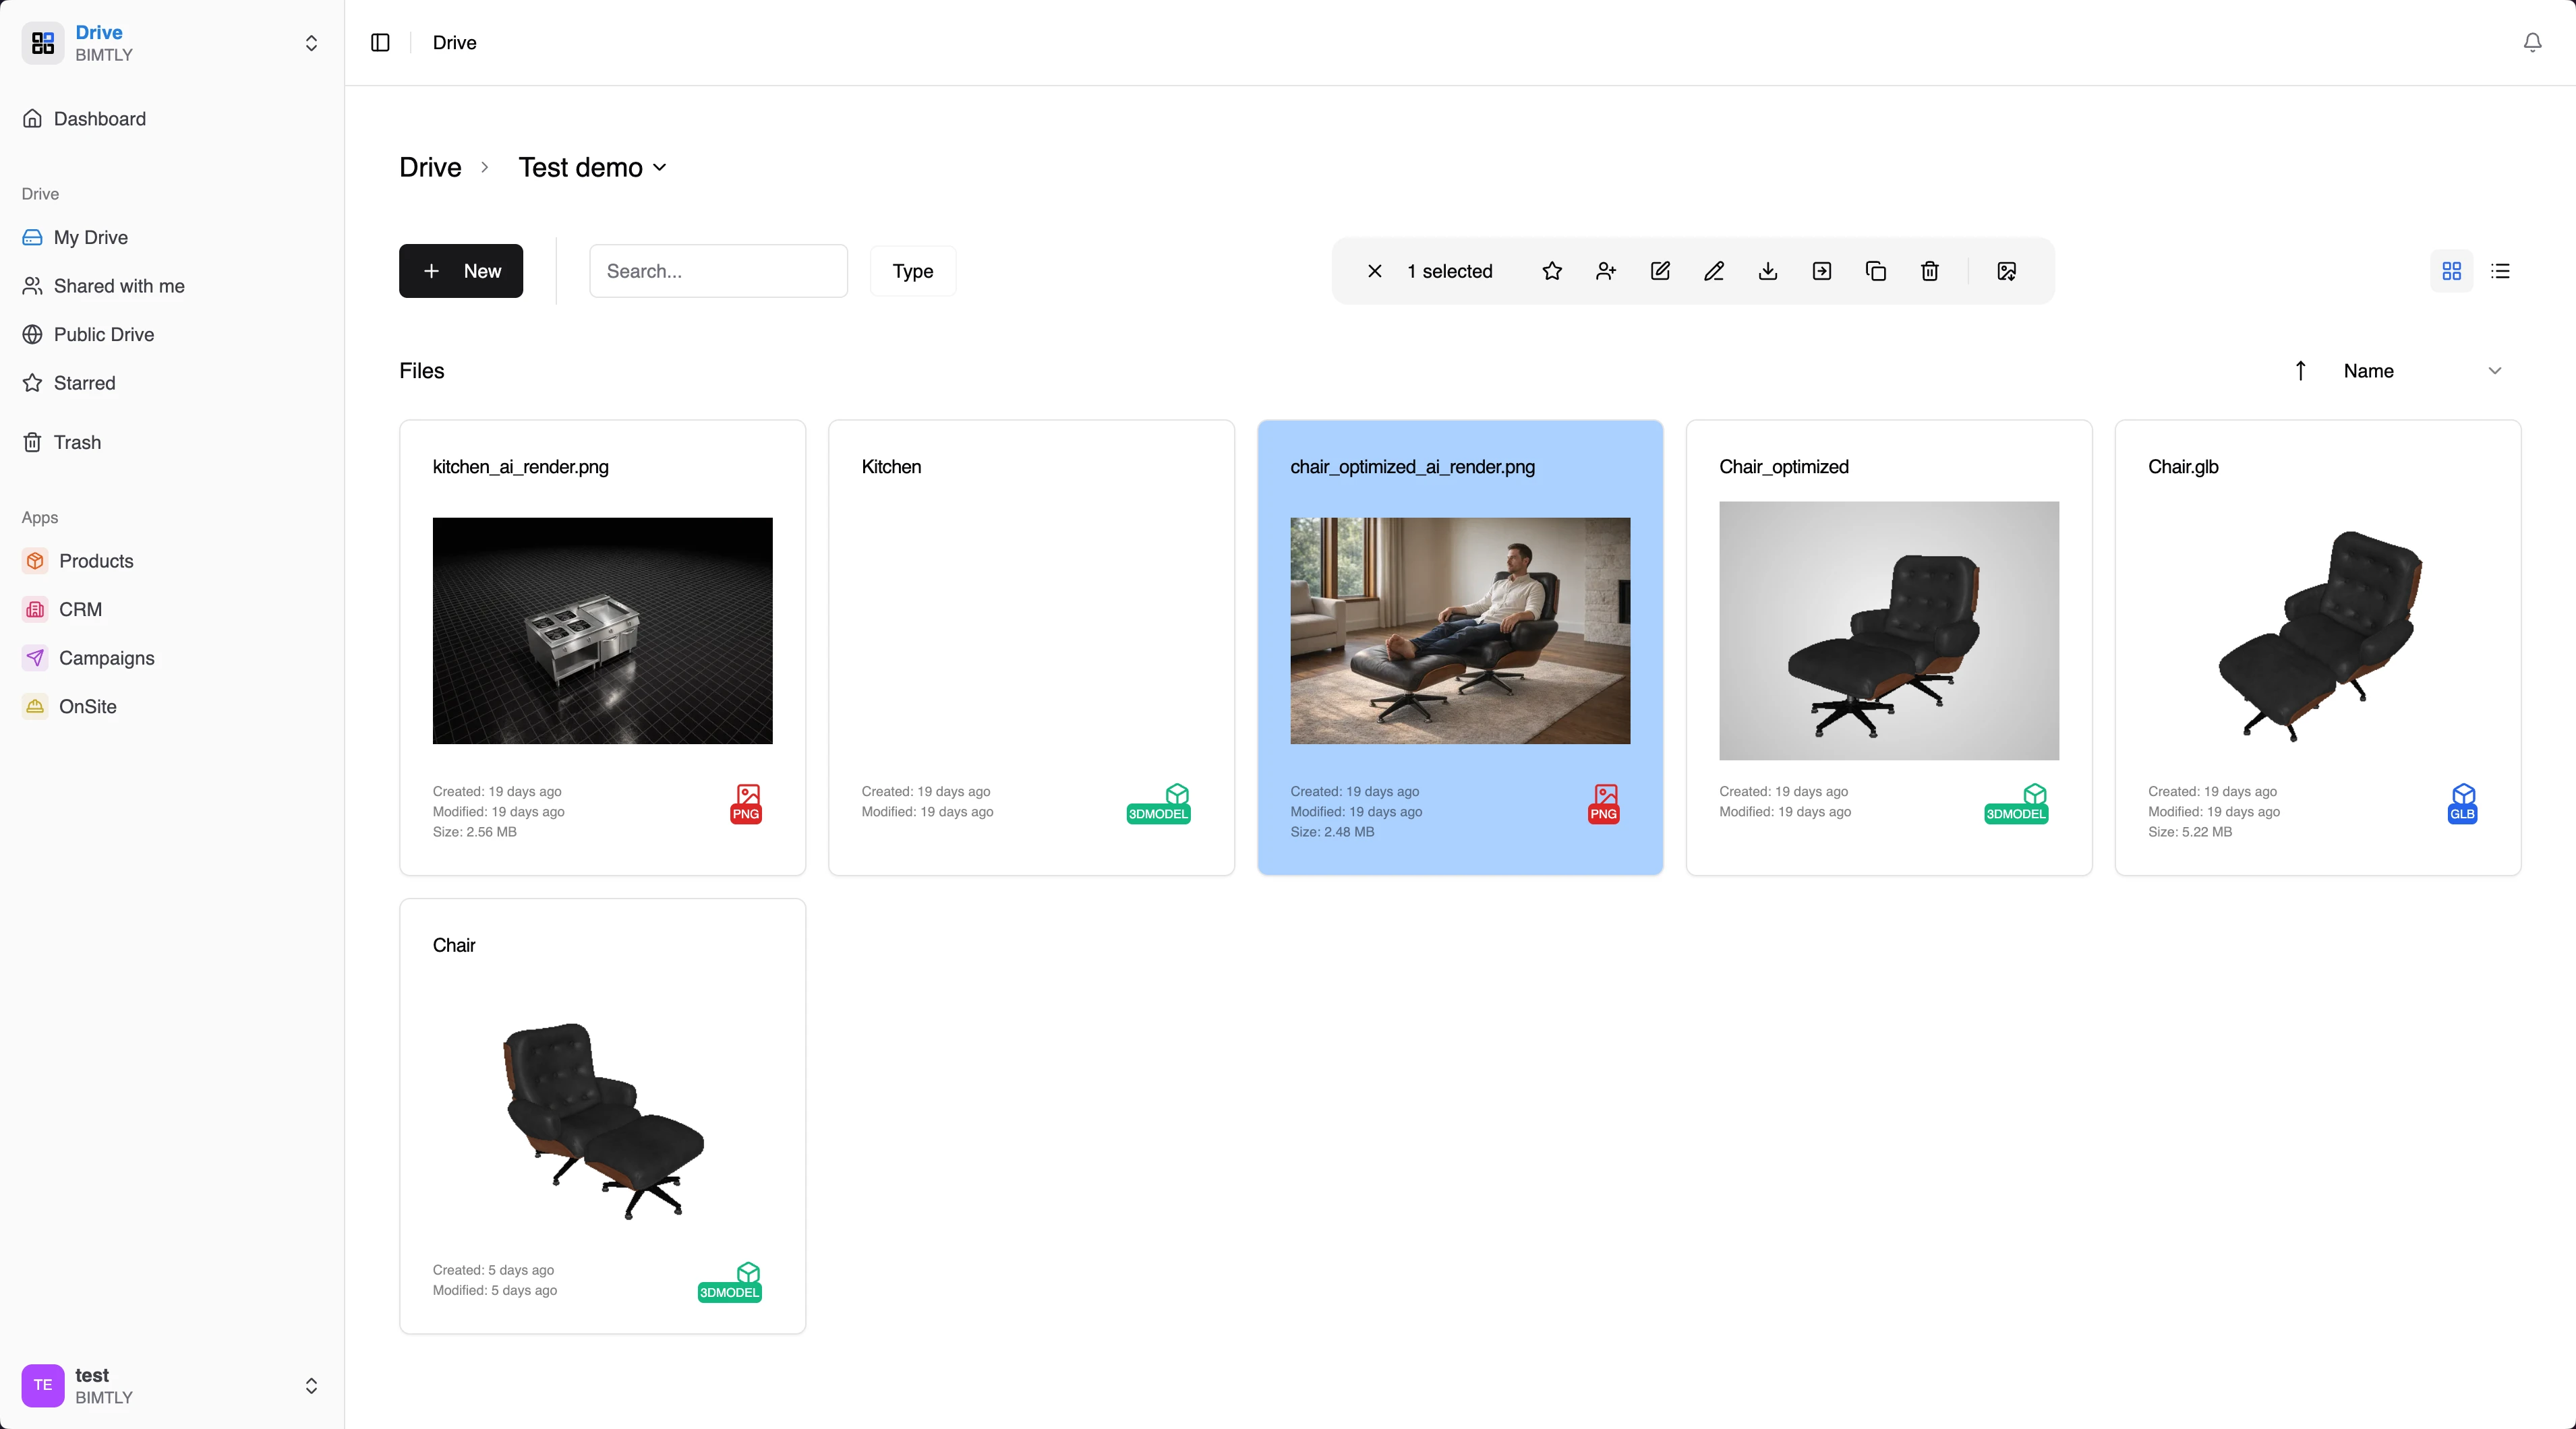
Task: Star the selected file
Action: click(x=1552, y=271)
